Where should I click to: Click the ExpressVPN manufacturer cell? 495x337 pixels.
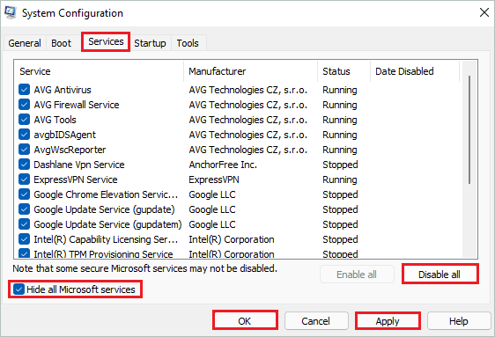pos(214,179)
